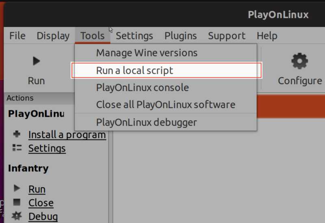The height and width of the screenshot is (223, 325).
Task: Click the Configure gear icon
Action: pos(299,61)
